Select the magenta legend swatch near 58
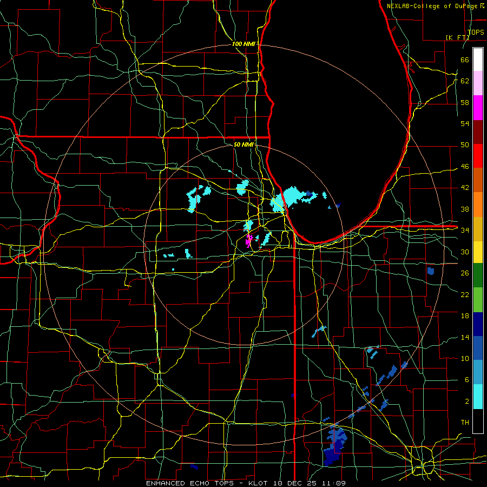Screen dimensions: 487x487 (x=478, y=108)
